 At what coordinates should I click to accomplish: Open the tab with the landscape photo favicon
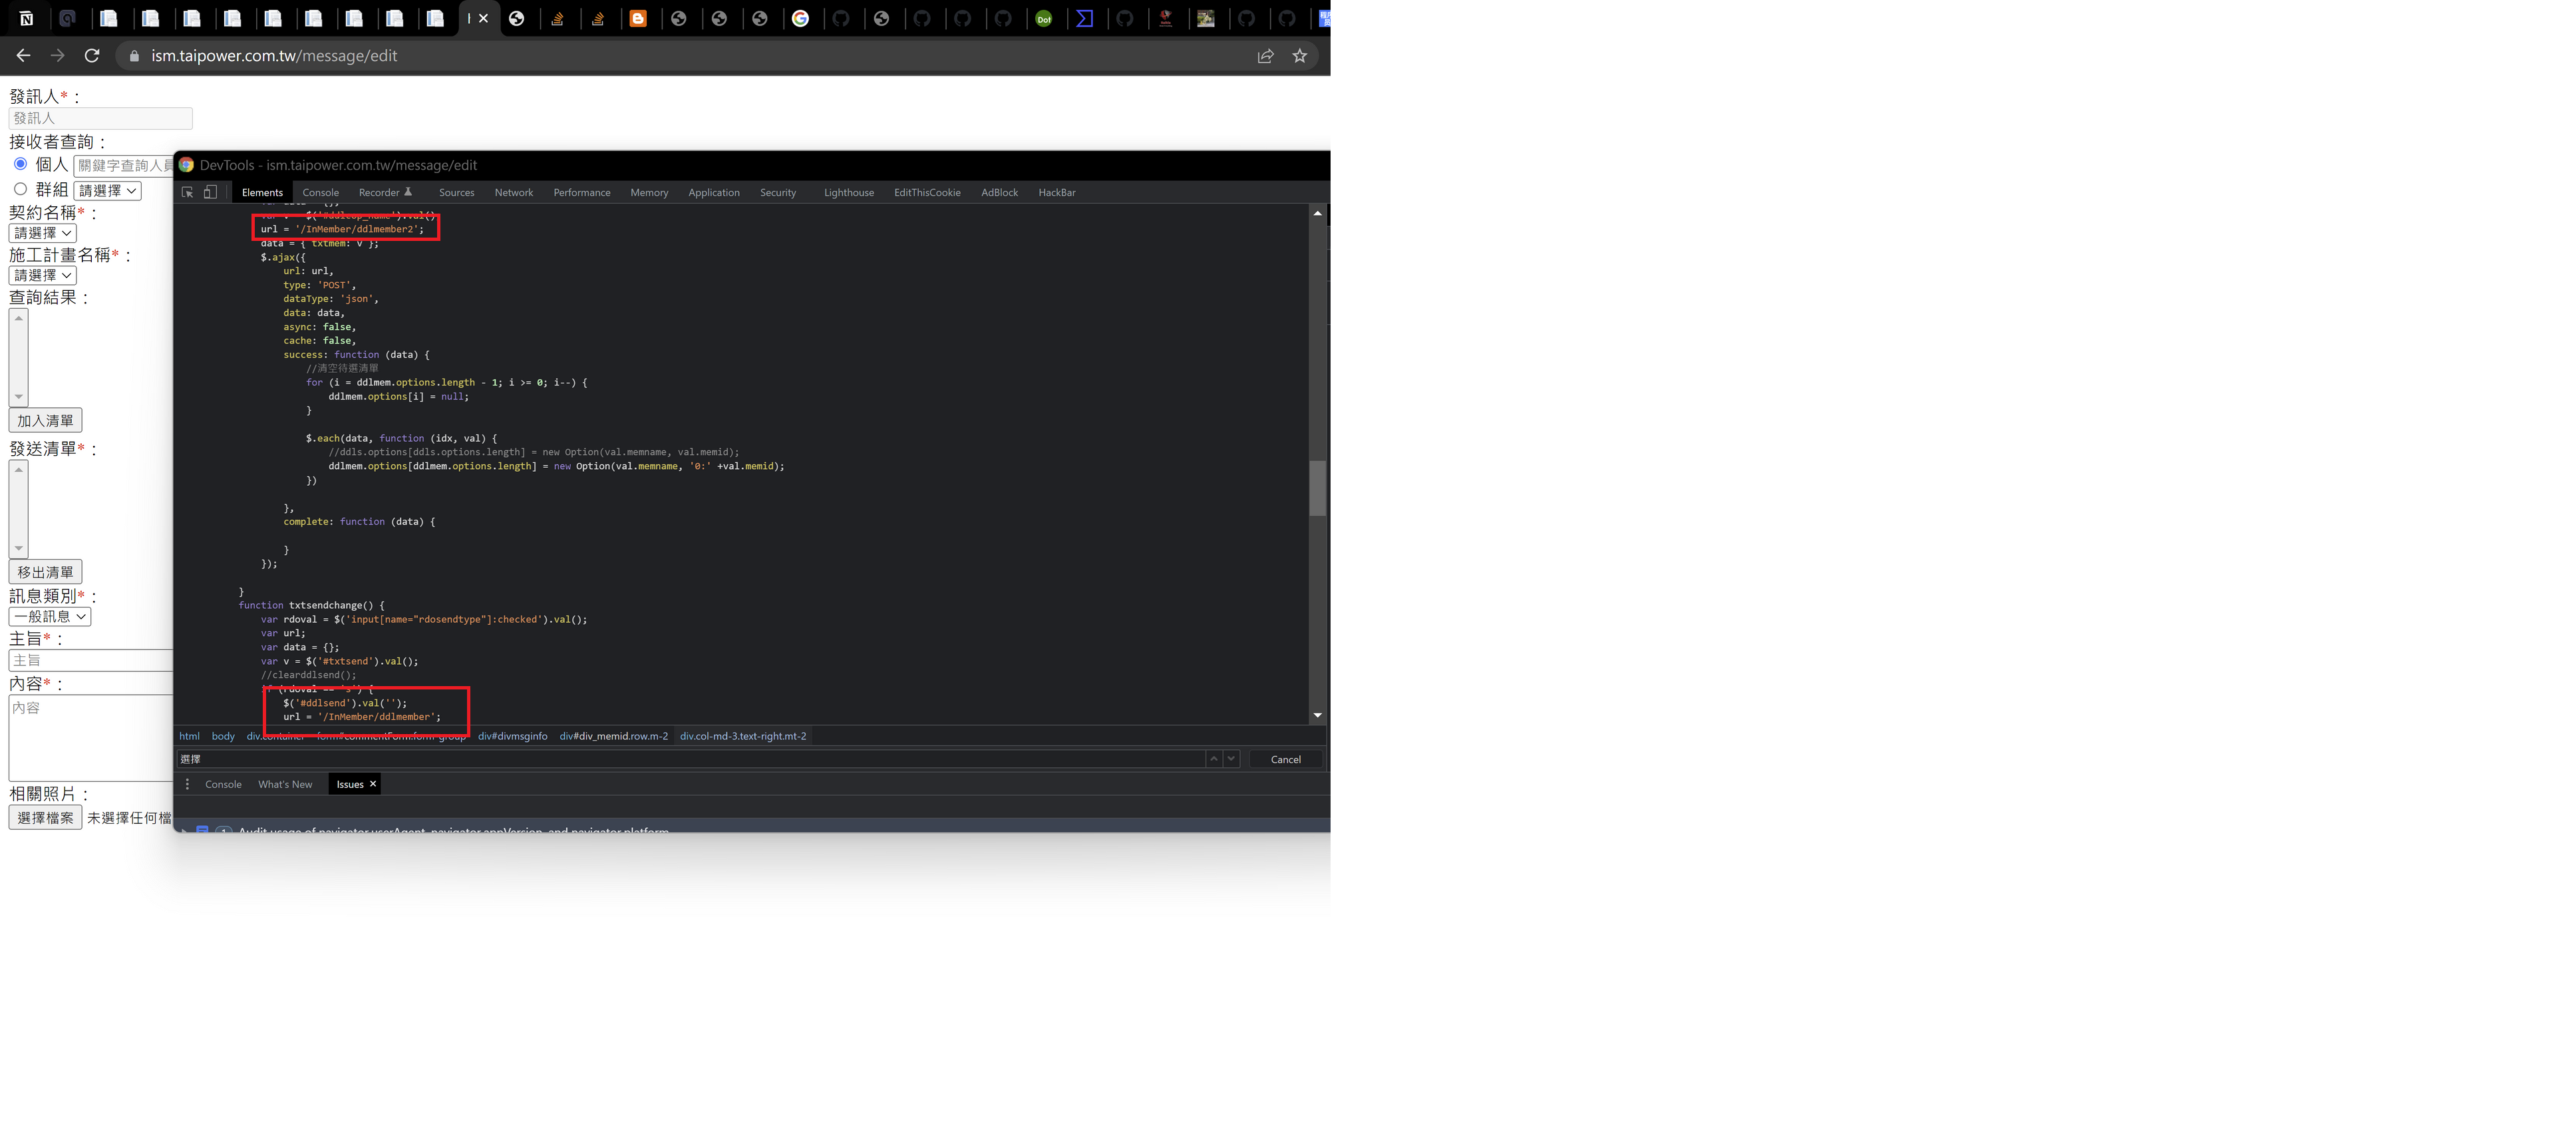(x=1206, y=18)
